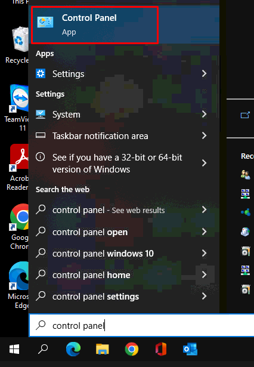This screenshot has width=254, height=367.
Task: Click the 'Settings' section heading
Action: [50, 94]
